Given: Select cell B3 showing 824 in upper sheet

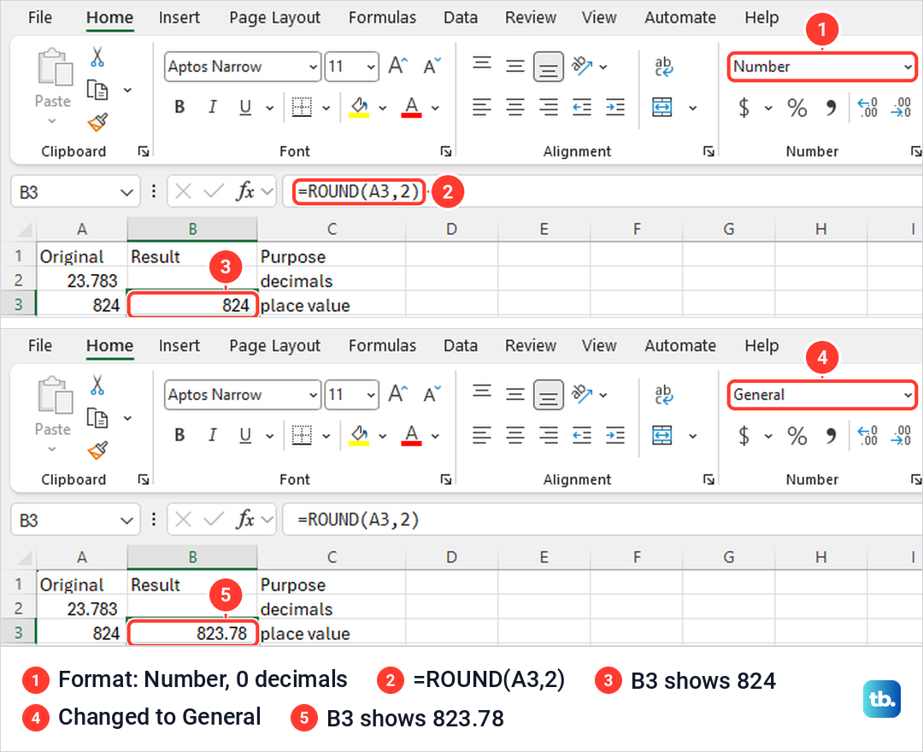Looking at the screenshot, I should [x=192, y=305].
